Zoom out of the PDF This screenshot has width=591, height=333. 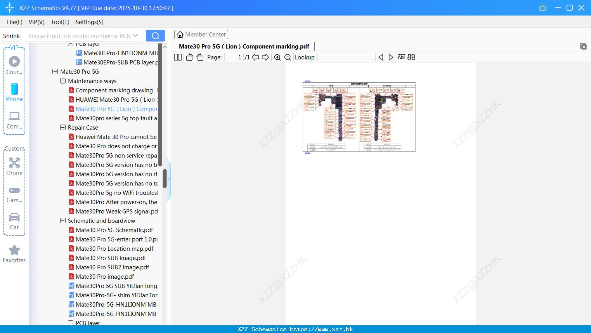[x=288, y=57]
